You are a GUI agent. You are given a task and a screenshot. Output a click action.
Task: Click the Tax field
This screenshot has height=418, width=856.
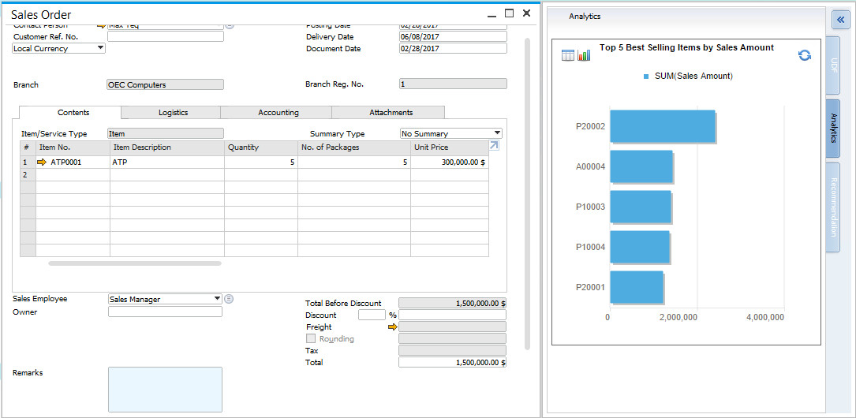click(x=453, y=350)
